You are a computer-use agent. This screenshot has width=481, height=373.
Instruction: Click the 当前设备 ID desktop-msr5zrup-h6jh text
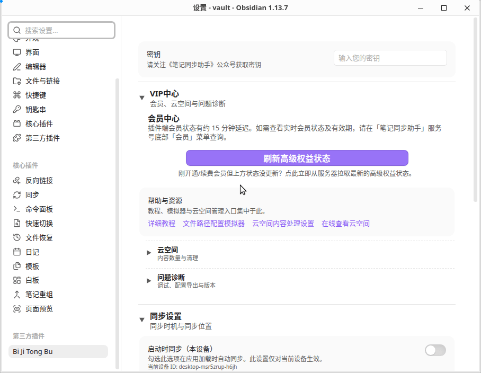(192, 367)
